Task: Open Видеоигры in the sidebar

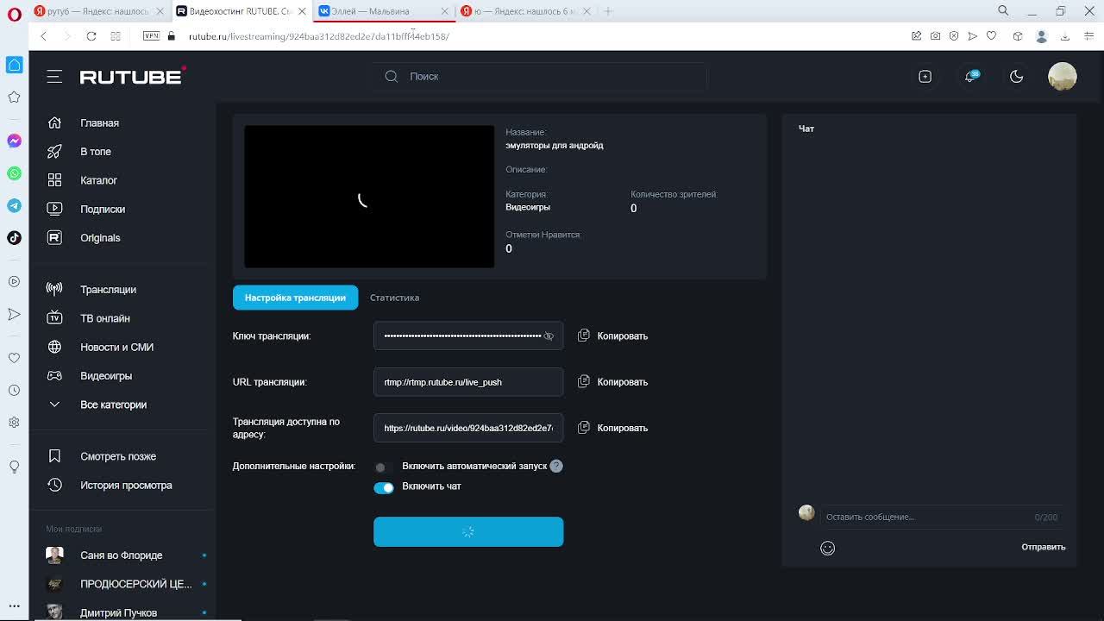Action: 106,376
